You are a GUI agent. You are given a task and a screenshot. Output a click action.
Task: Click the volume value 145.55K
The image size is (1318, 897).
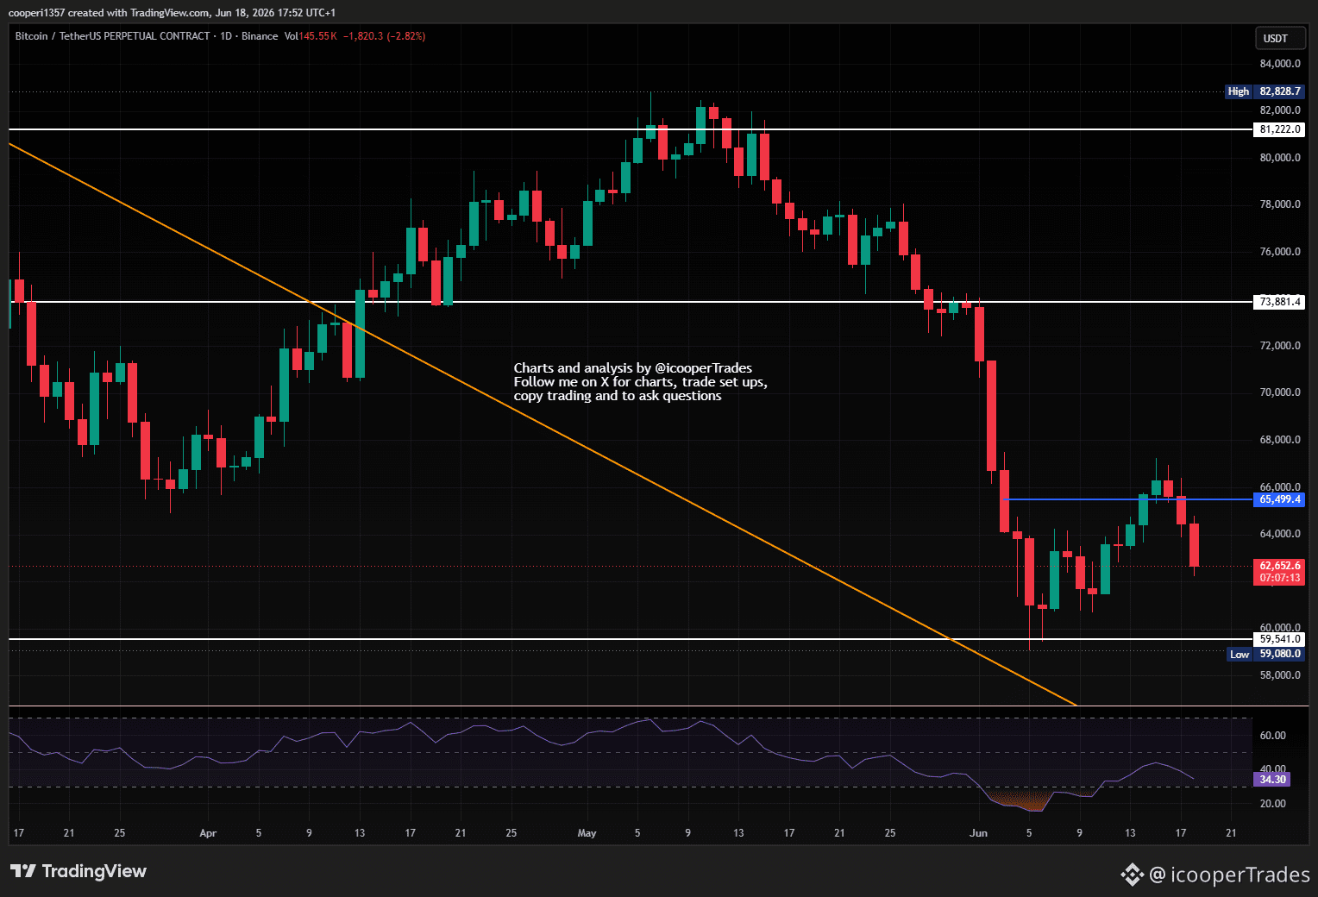tap(317, 36)
